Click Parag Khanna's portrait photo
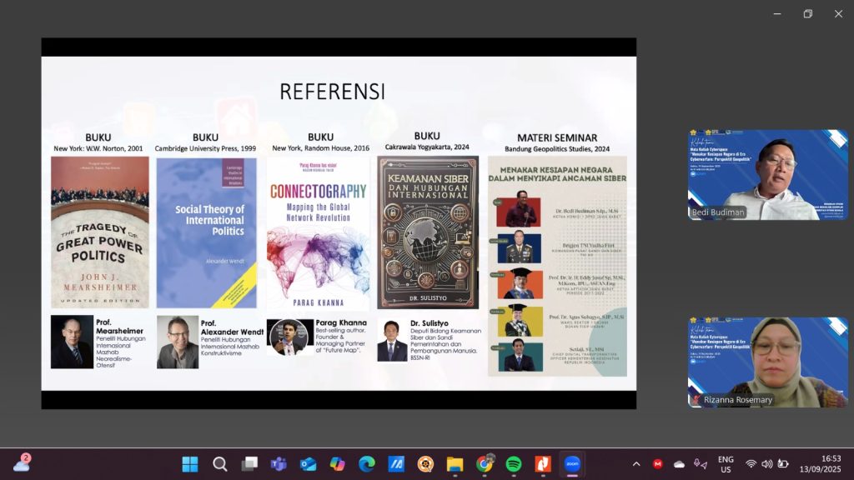 289,337
